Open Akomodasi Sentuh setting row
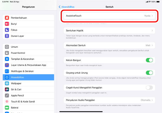The width and height of the screenshot is (162, 113). pyautogui.click(x=109, y=45)
